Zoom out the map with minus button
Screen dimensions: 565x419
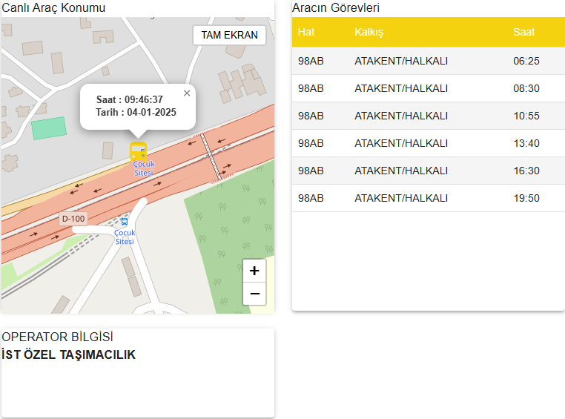(254, 294)
